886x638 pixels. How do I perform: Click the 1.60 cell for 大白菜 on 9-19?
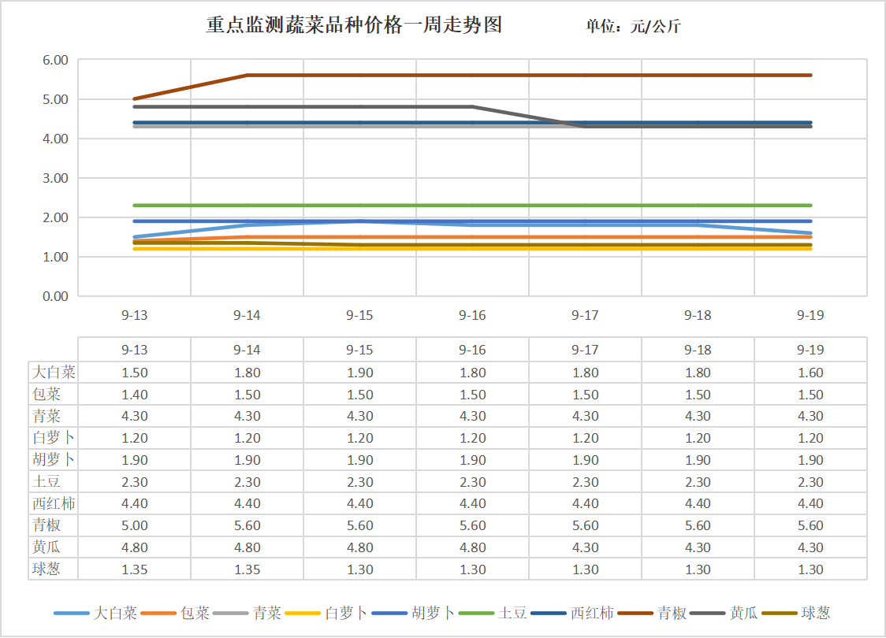pos(810,373)
